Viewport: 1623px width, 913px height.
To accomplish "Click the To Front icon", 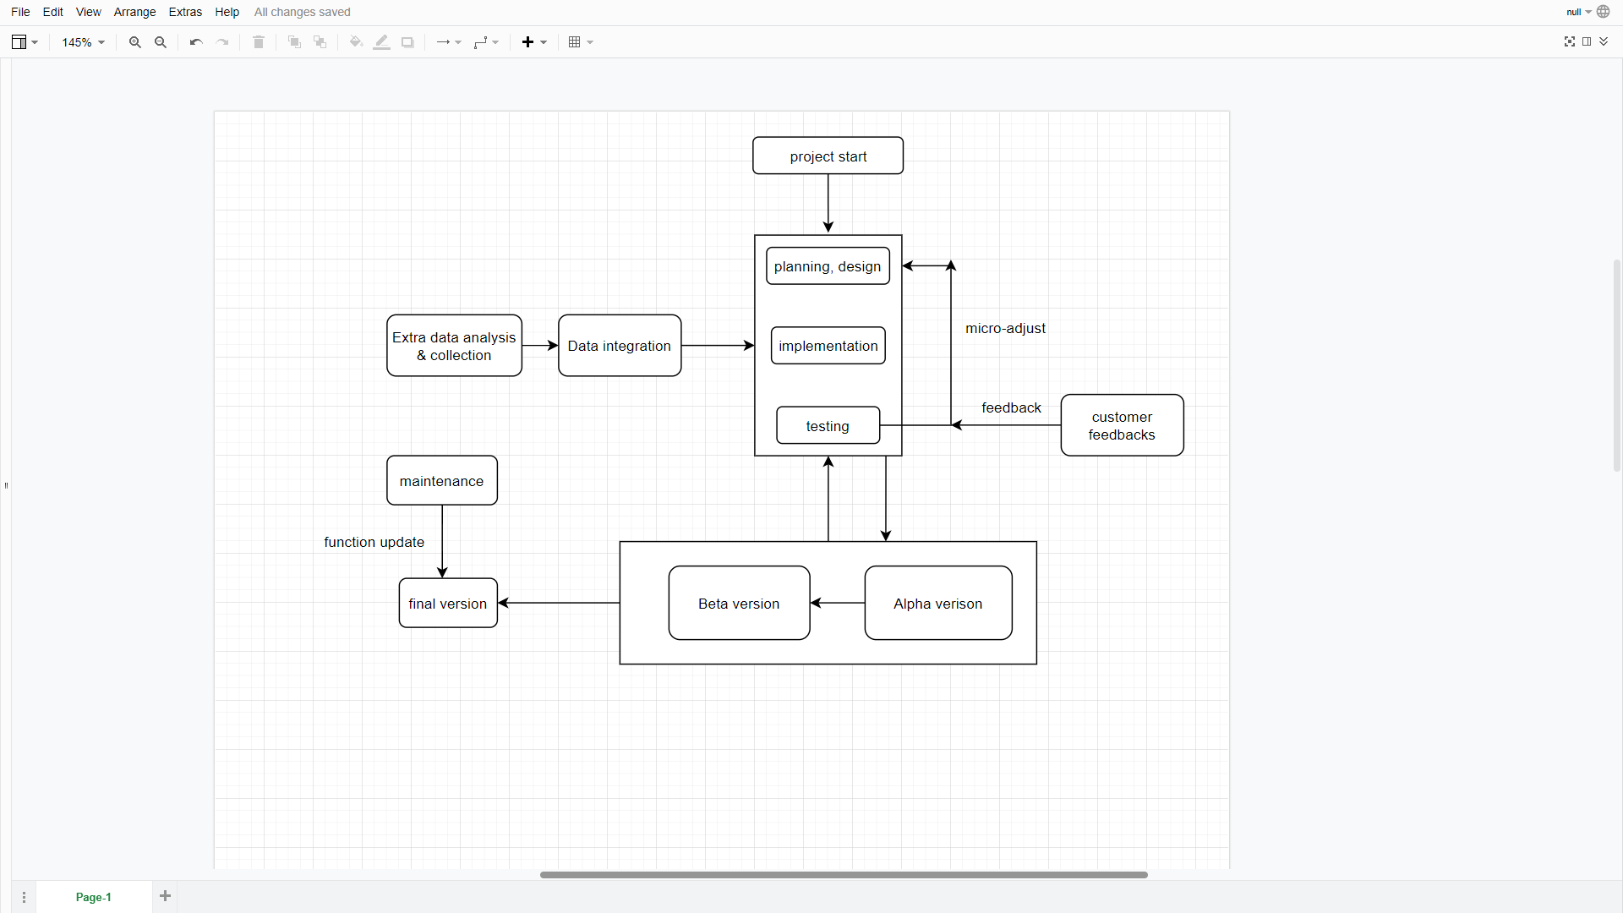I will 294,42.
